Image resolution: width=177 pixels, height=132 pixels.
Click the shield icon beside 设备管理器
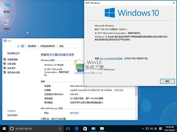coord(5,59)
